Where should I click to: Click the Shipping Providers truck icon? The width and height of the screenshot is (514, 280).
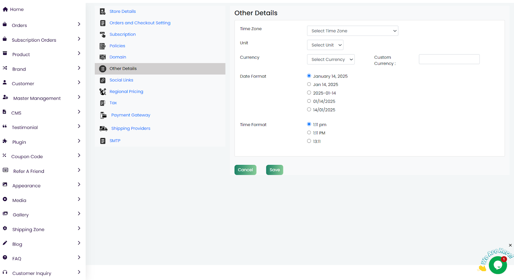103,129
